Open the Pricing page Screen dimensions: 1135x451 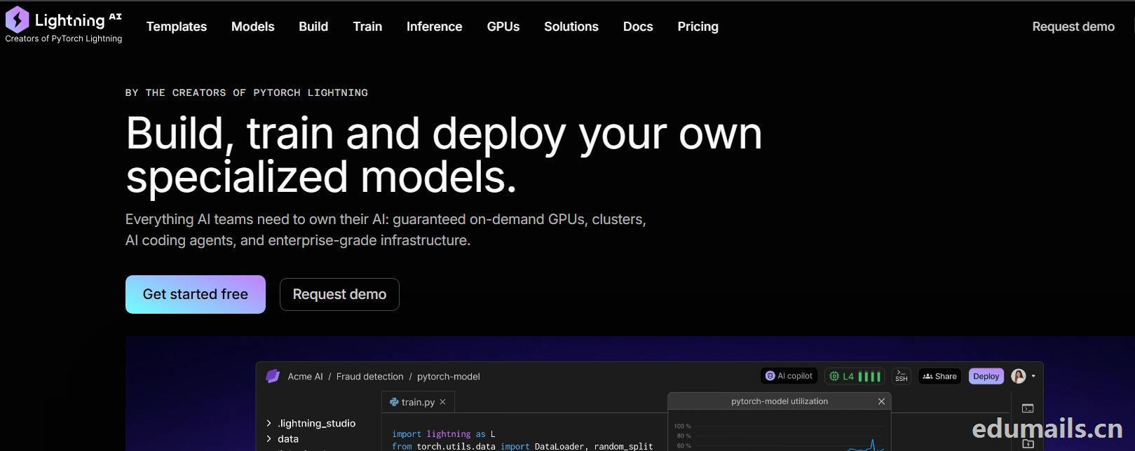click(x=698, y=27)
